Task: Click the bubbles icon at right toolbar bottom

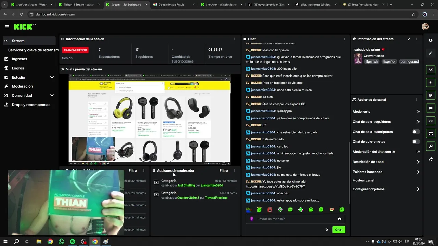Action: pyautogui.click(x=430, y=159)
